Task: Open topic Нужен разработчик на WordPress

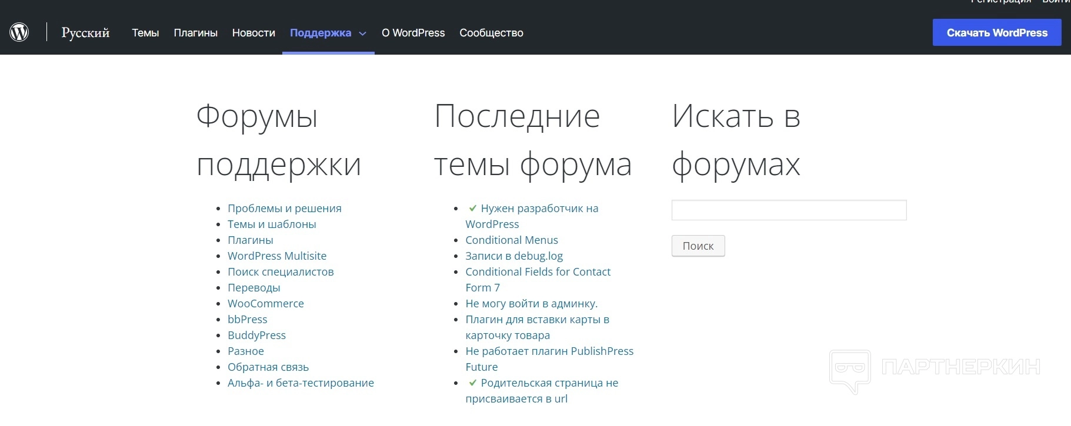Action: point(532,216)
